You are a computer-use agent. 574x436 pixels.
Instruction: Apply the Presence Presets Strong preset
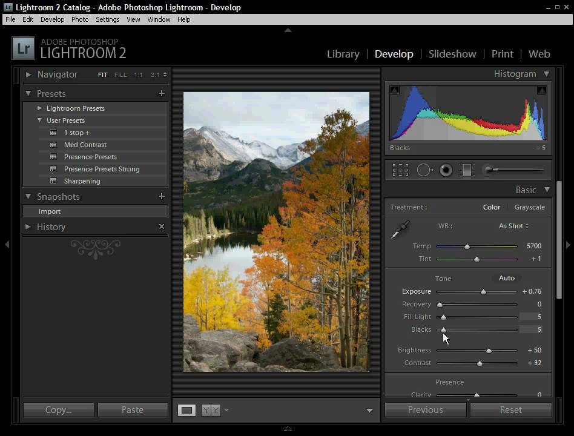pyautogui.click(x=102, y=169)
